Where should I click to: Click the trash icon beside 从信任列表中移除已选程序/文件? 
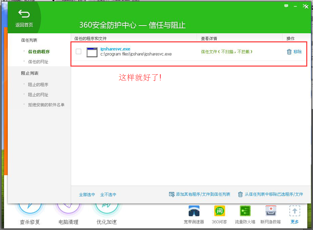(240, 194)
